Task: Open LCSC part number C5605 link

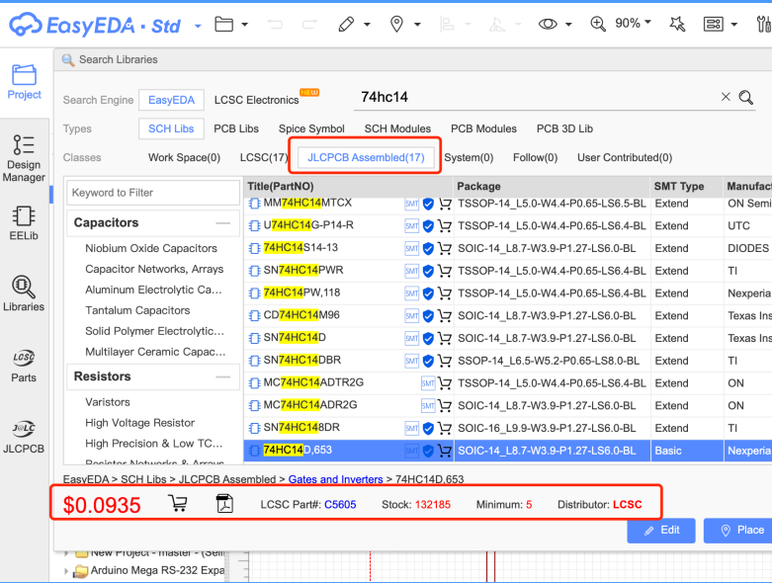Action: 340,504
